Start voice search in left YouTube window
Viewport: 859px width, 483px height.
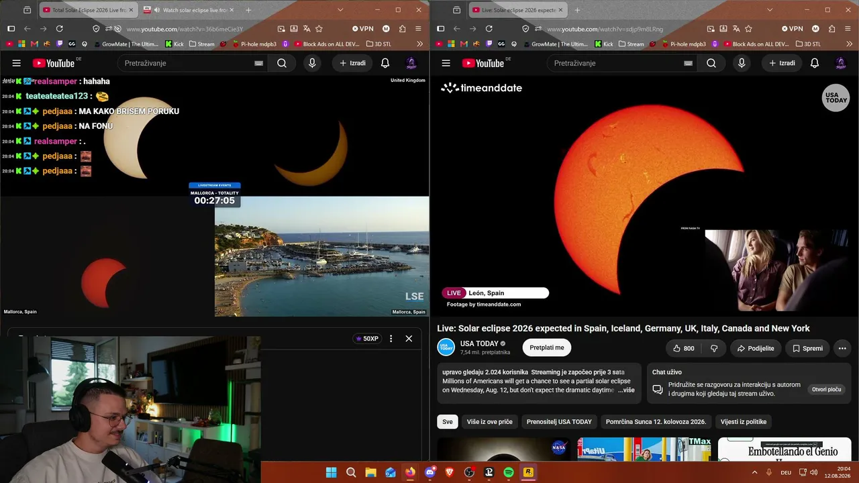[x=312, y=63]
